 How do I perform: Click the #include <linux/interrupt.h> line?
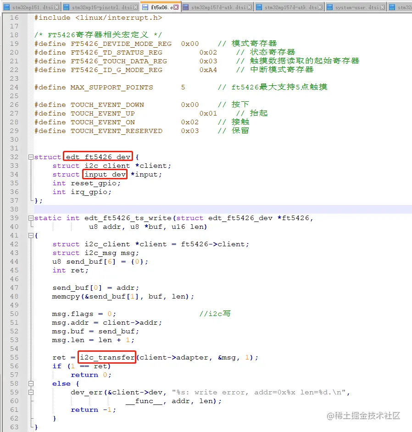click(x=98, y=17)
